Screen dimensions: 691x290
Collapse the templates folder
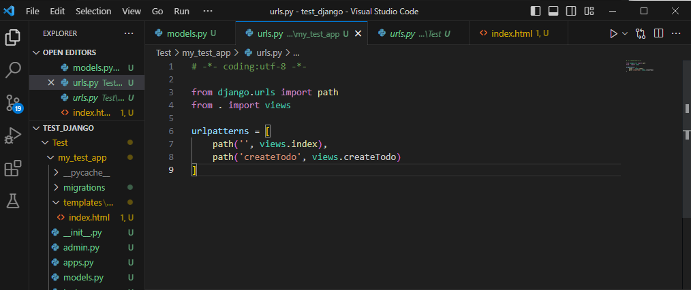(x=87, y=202)
